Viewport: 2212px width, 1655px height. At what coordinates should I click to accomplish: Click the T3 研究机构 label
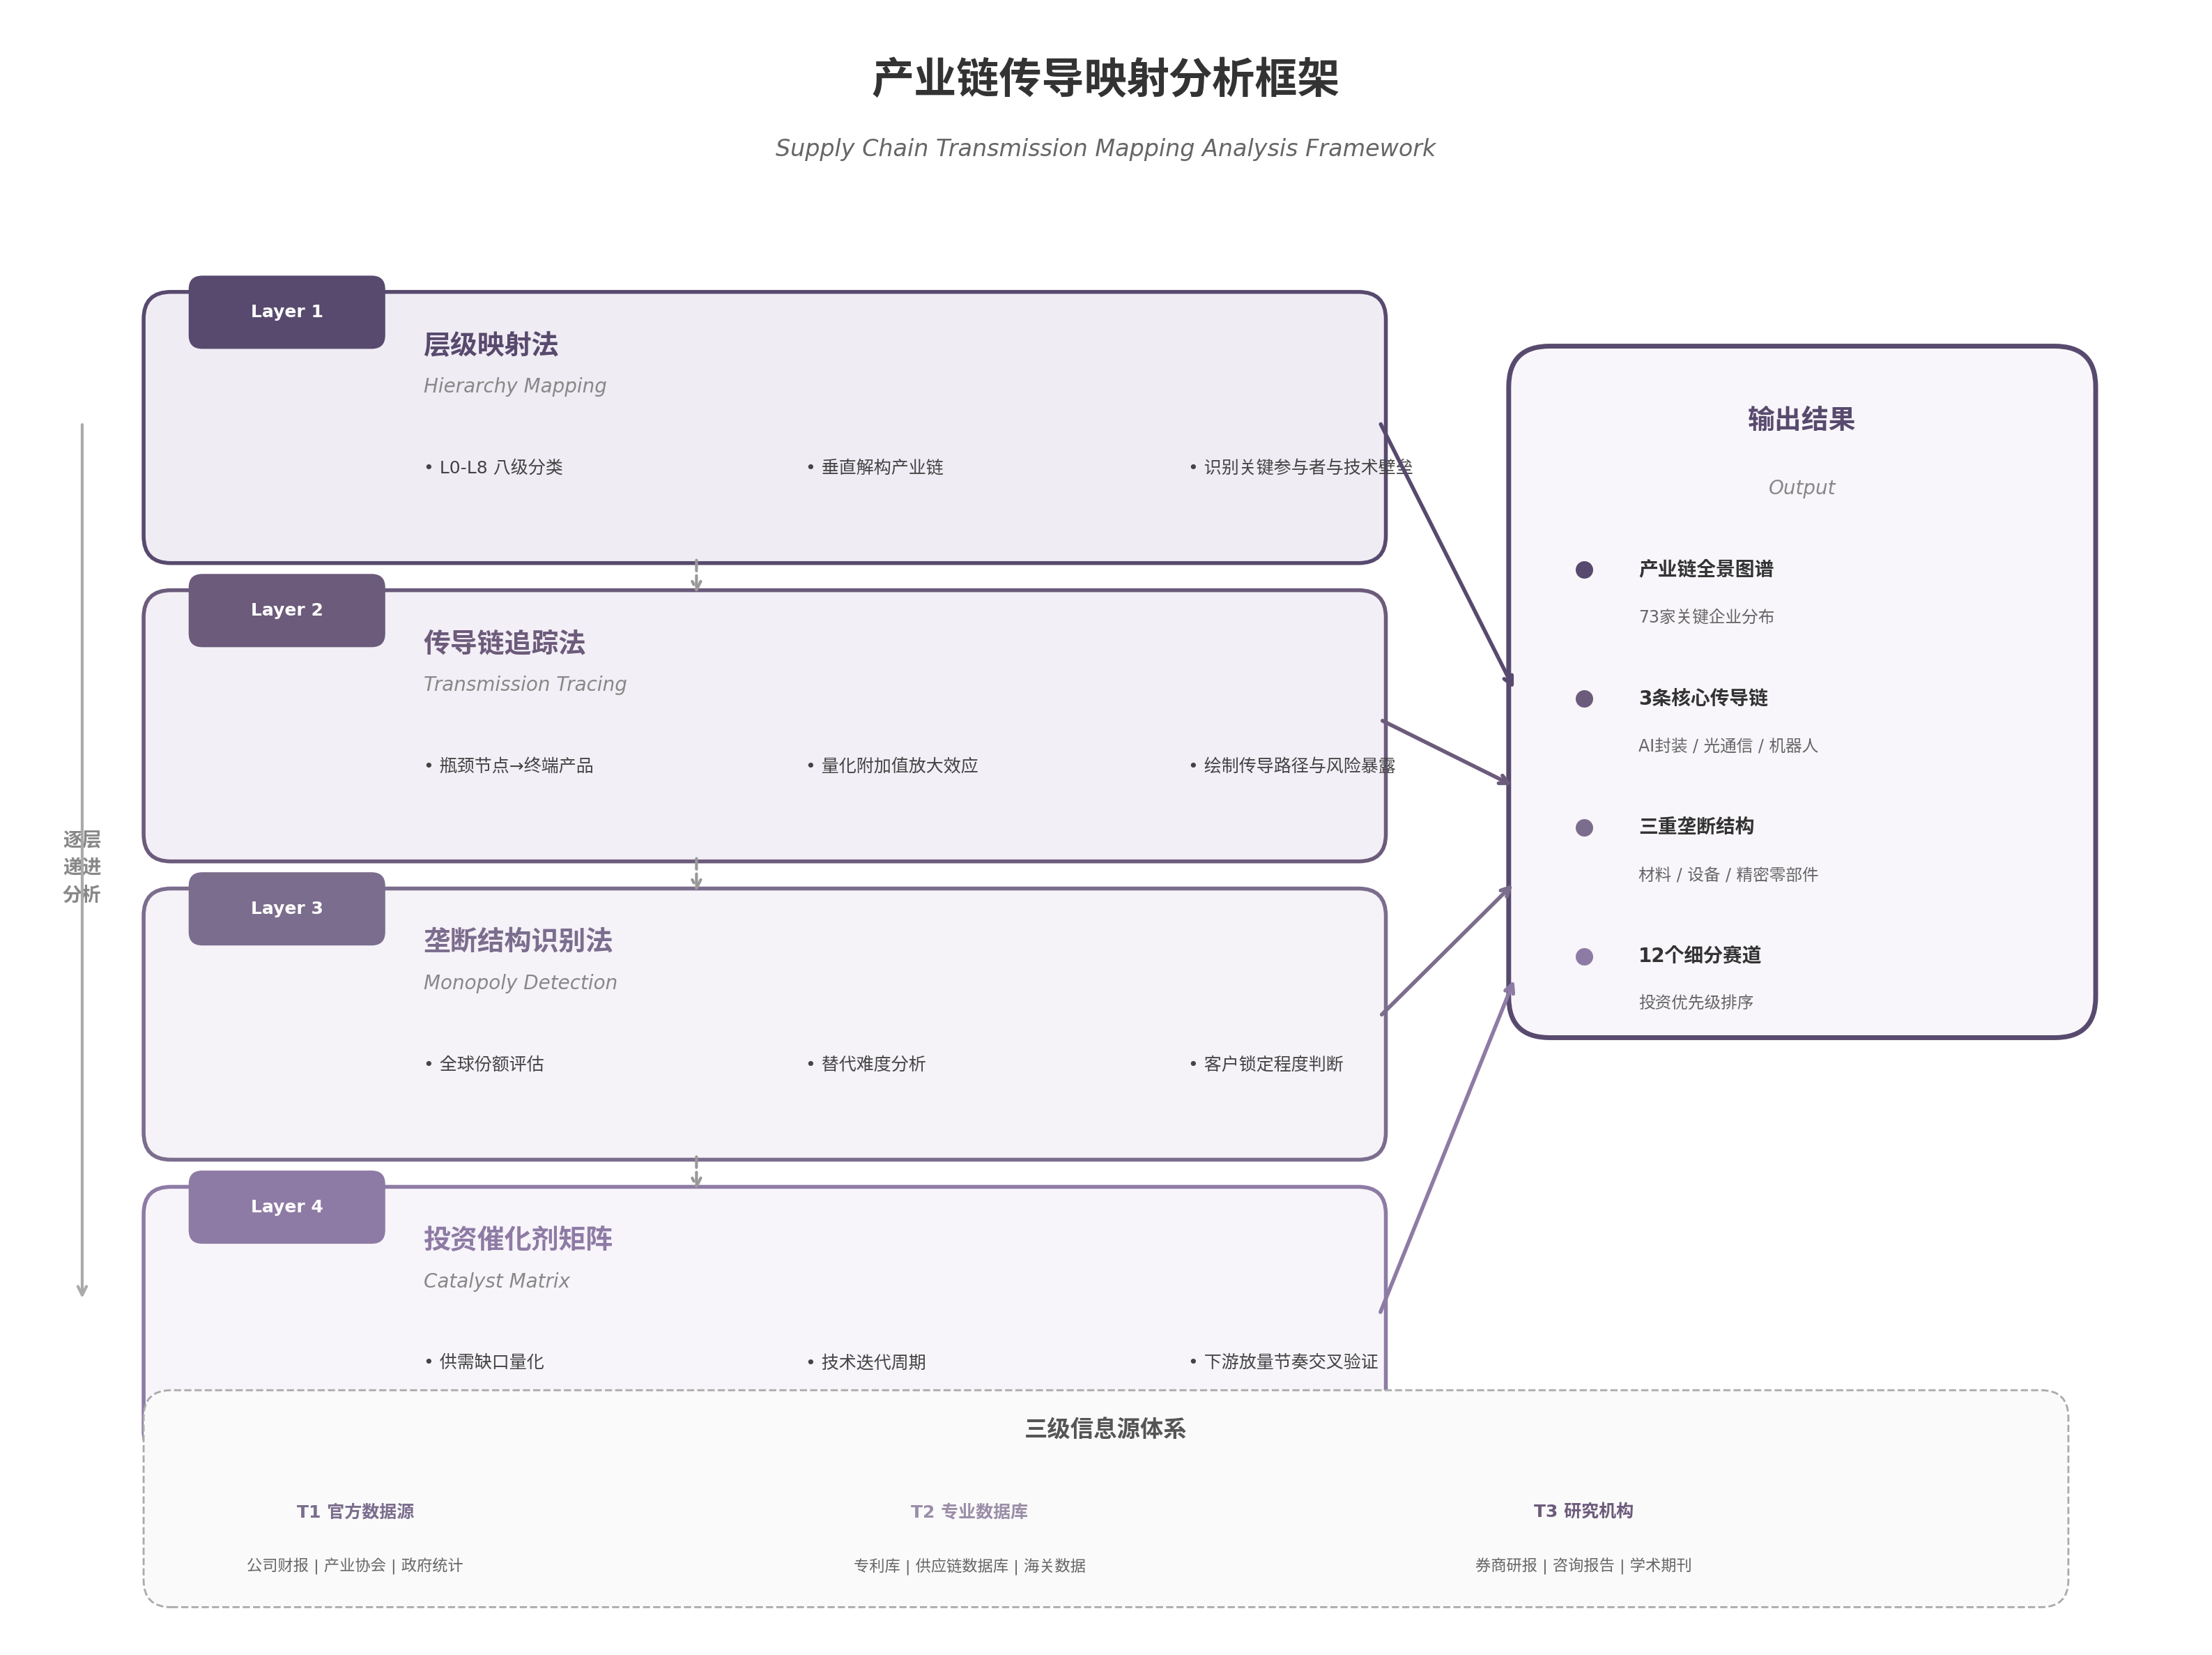pos(1583,1511)
